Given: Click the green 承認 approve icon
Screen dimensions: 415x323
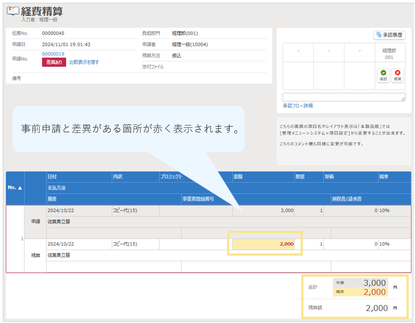Looking at the screenshot, I should [x=383, y=75].
